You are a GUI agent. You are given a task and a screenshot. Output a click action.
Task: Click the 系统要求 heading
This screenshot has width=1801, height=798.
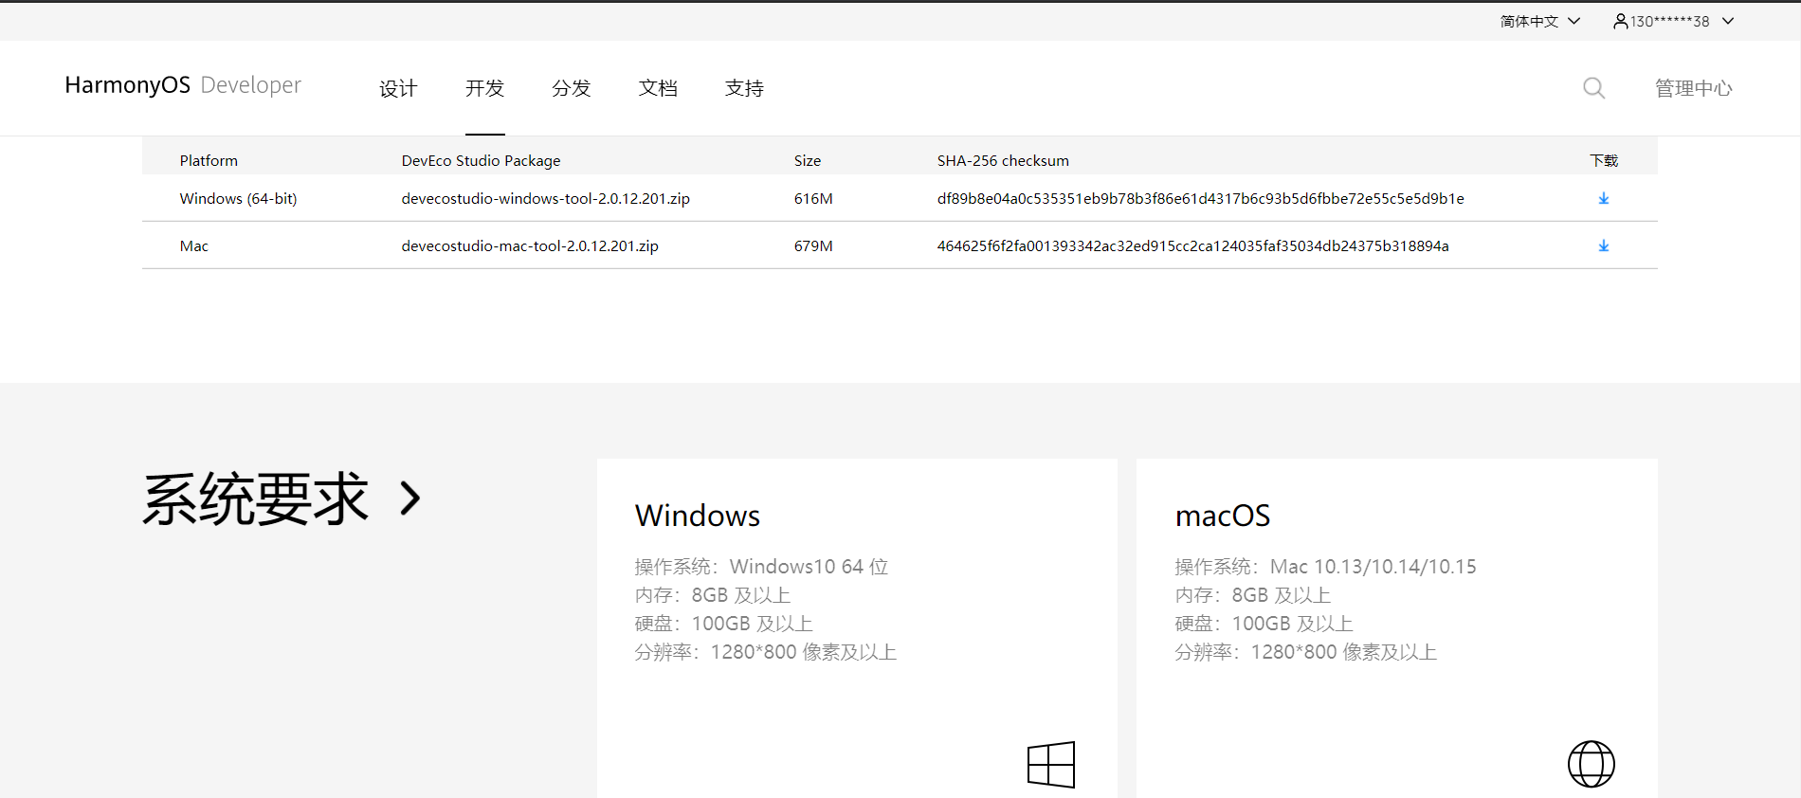point(255,499)
